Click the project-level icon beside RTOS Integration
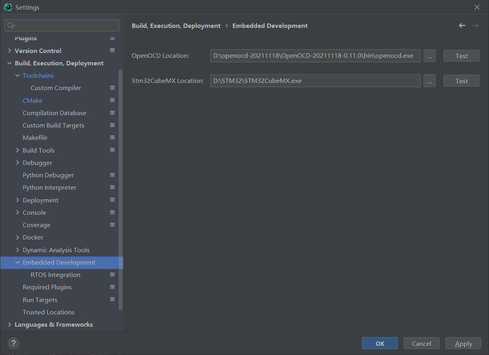The image size is (489, 355). coord(112,275)
